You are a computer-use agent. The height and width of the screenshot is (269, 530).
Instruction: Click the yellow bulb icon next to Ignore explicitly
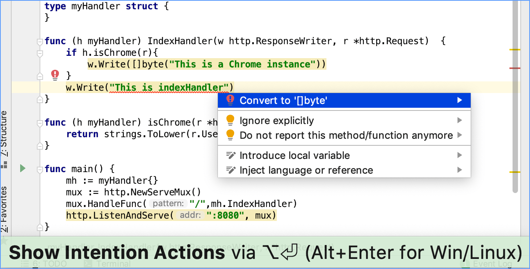click(x=230, y=121)
